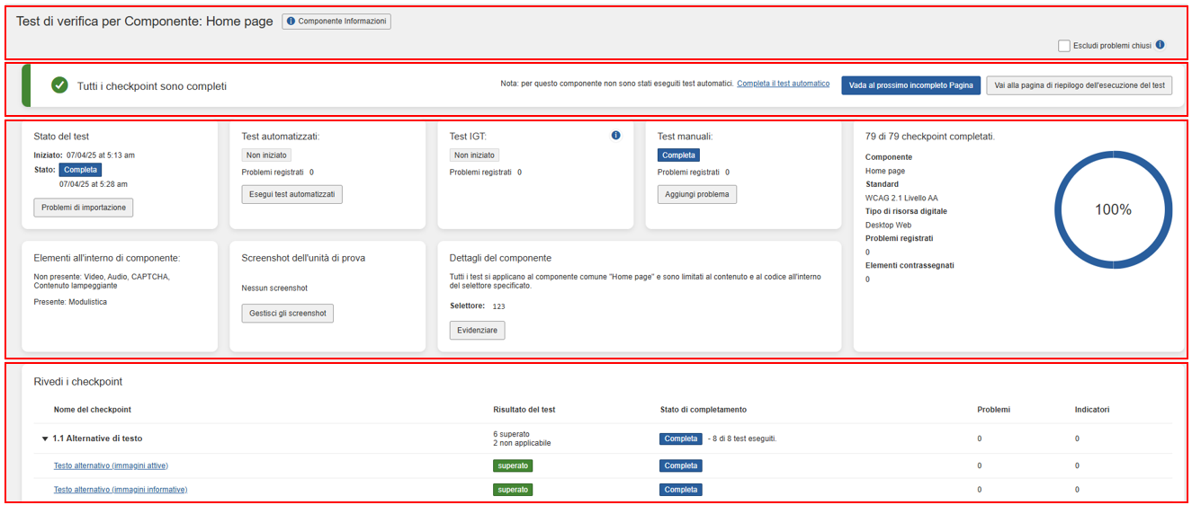The width and height of the screenshot is (1192, 505).
Task: Collapse the 1.1 Alternative di testo section
Action: tap(45, 439)
